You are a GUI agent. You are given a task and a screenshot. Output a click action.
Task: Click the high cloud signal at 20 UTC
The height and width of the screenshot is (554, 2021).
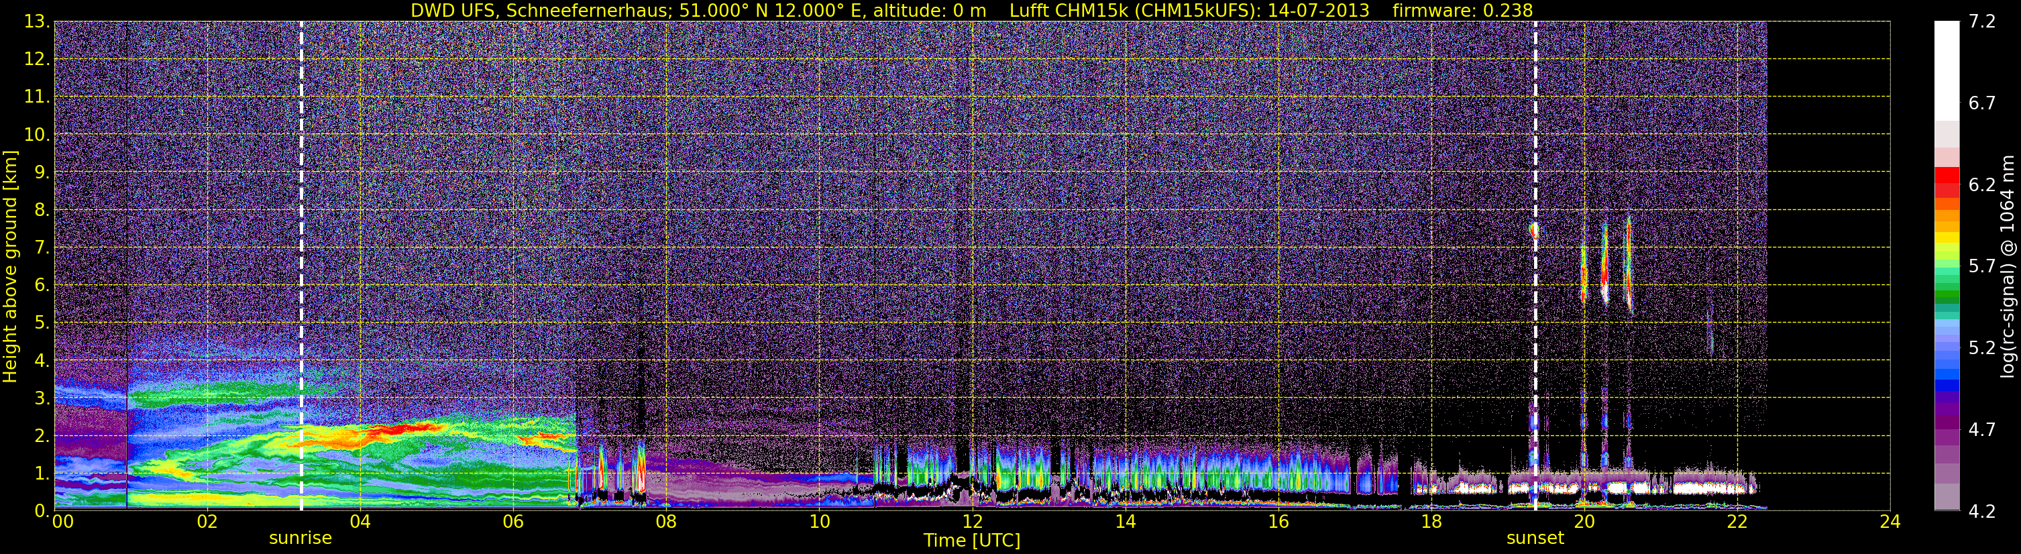click(1584, 273)
